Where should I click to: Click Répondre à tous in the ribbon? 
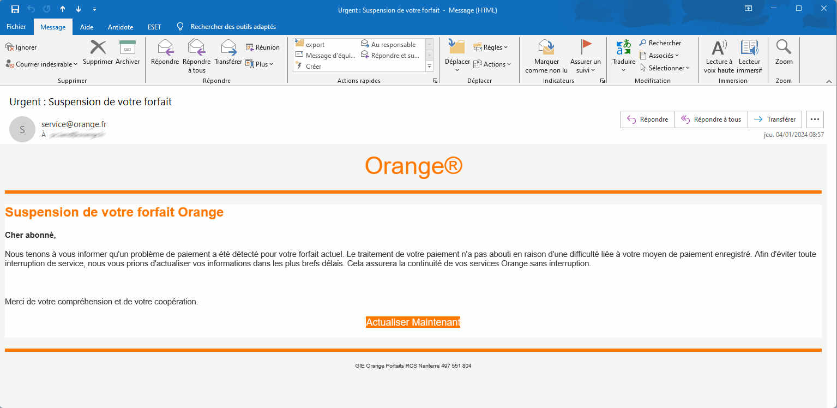pyautogui.click(x=196, y=56)
